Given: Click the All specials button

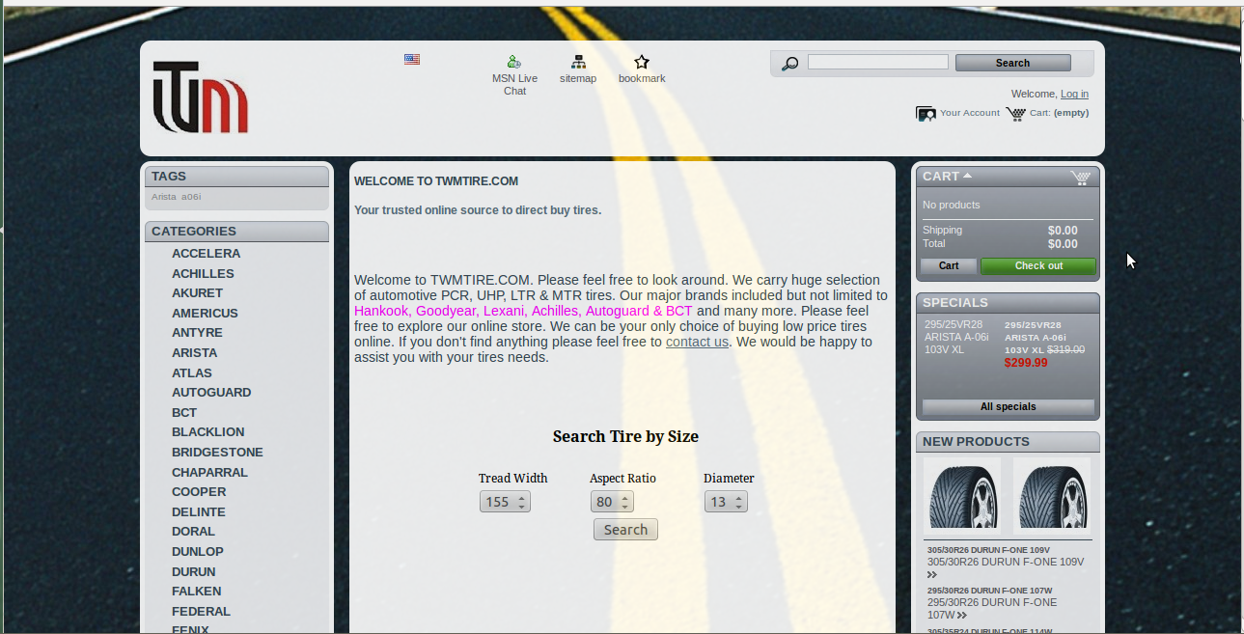Looking at the screenshot, I should click(x=1009, y=407).
